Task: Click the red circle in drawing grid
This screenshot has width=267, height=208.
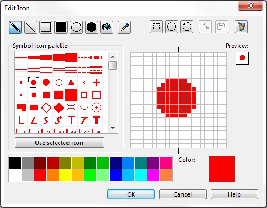Action: coord(176,98)
